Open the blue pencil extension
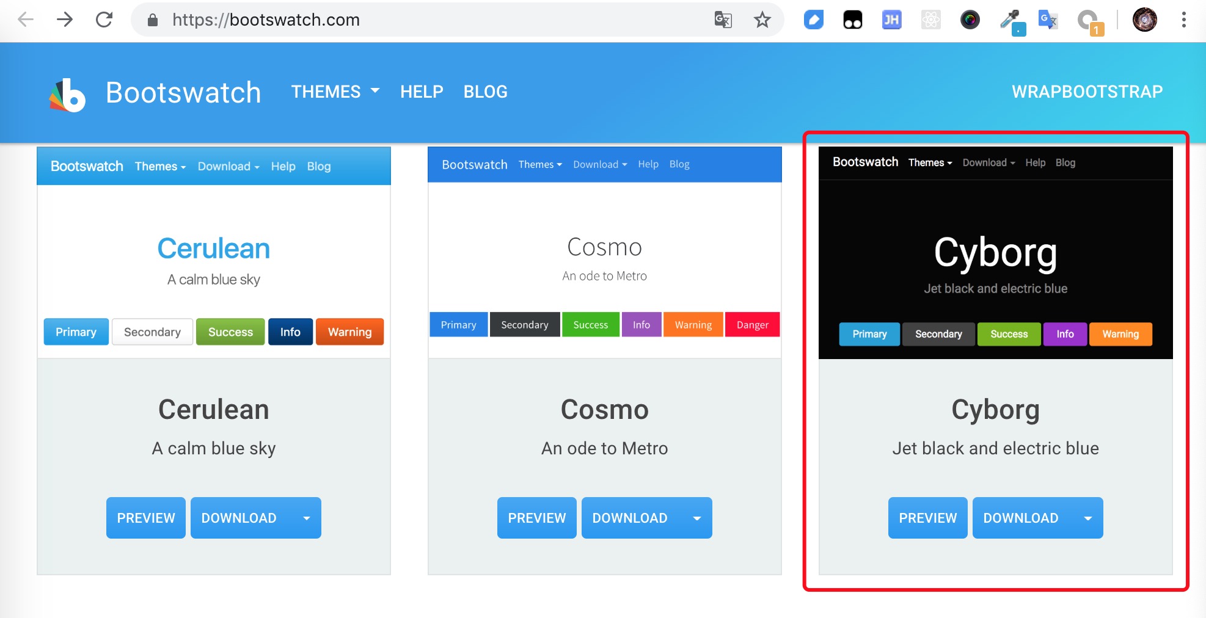Image resolution: width=1206 pixels, height=618 pixels. click(x=814, y=20)
